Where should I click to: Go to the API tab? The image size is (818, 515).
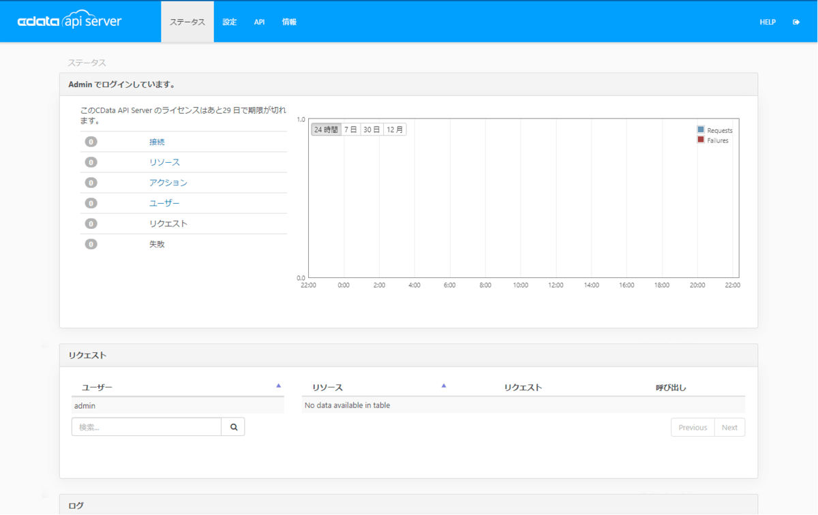pyautogui.click(x=259, y=22)
